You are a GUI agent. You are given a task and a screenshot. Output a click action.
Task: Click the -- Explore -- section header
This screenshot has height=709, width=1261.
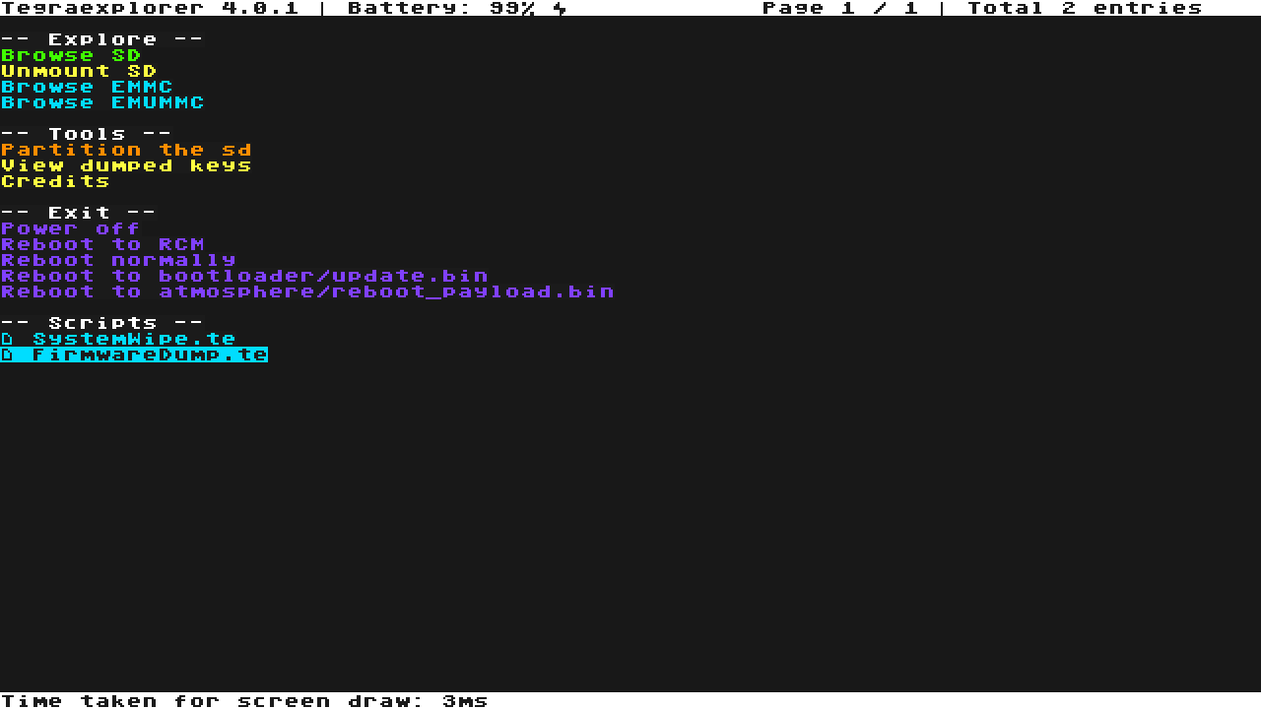[x=102, y=39]
